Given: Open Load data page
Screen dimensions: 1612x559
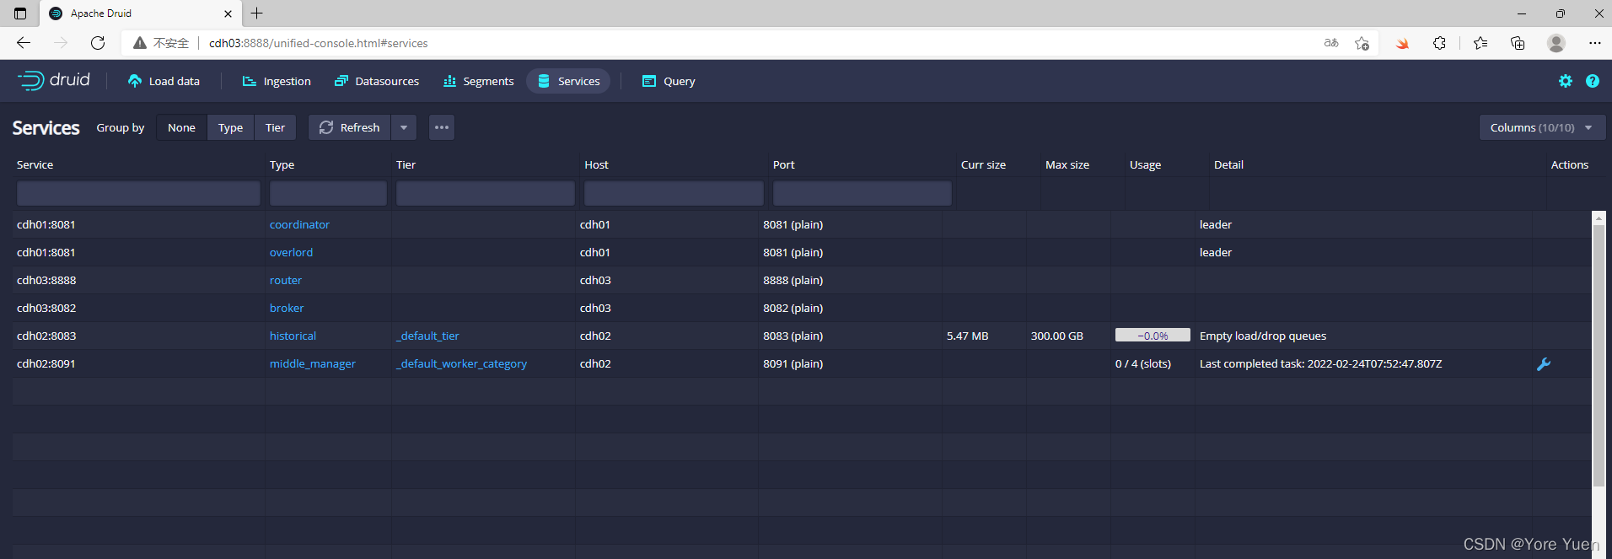Looking at the screenshot, I should pyautogui.click(x=164, y=81).
